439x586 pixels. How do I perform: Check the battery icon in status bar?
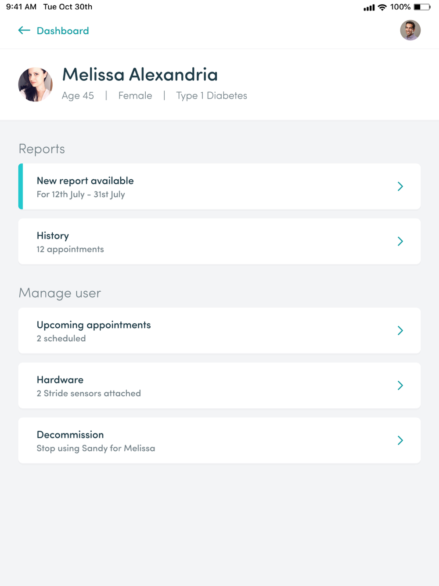[422, 7]
